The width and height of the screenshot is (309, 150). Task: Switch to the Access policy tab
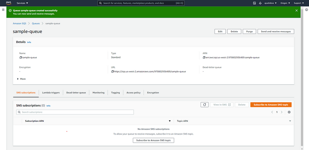point(133,92)
